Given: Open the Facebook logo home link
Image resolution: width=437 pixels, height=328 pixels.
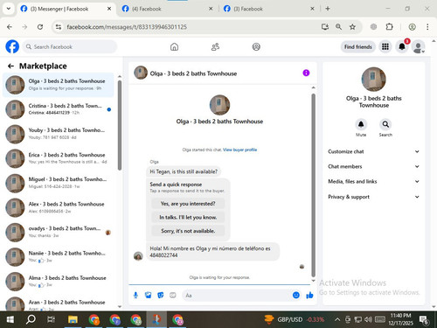Looking at the screenshot, I should point(12,46).
